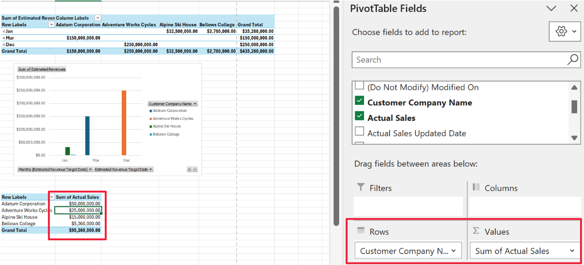Open the pane settings gear menu
The image size is (584, 265).
[565, 31]
